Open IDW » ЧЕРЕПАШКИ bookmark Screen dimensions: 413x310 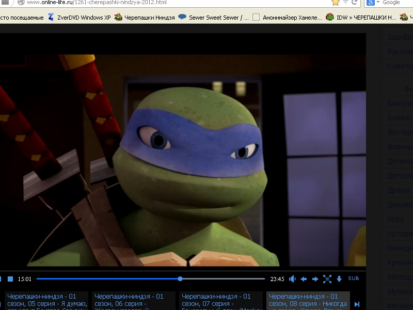(361, 18)
